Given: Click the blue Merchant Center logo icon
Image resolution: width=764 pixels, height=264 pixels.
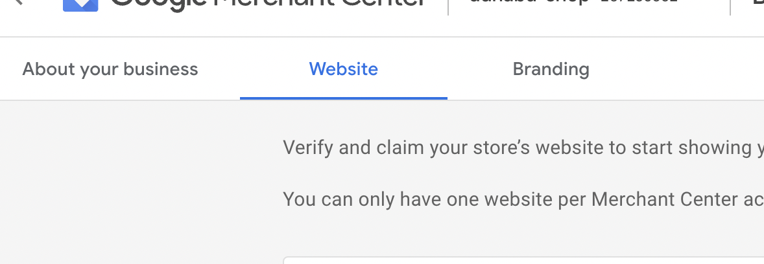Looking at the screenshot, I should [x=80, y=5].
